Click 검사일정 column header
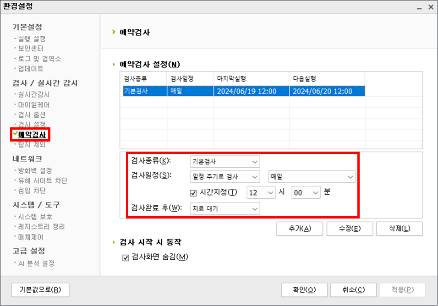The width and height of the screenshot is (438, 306). (x=190, y=79)
